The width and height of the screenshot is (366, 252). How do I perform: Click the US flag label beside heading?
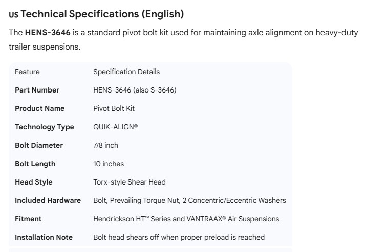[13, 14]
